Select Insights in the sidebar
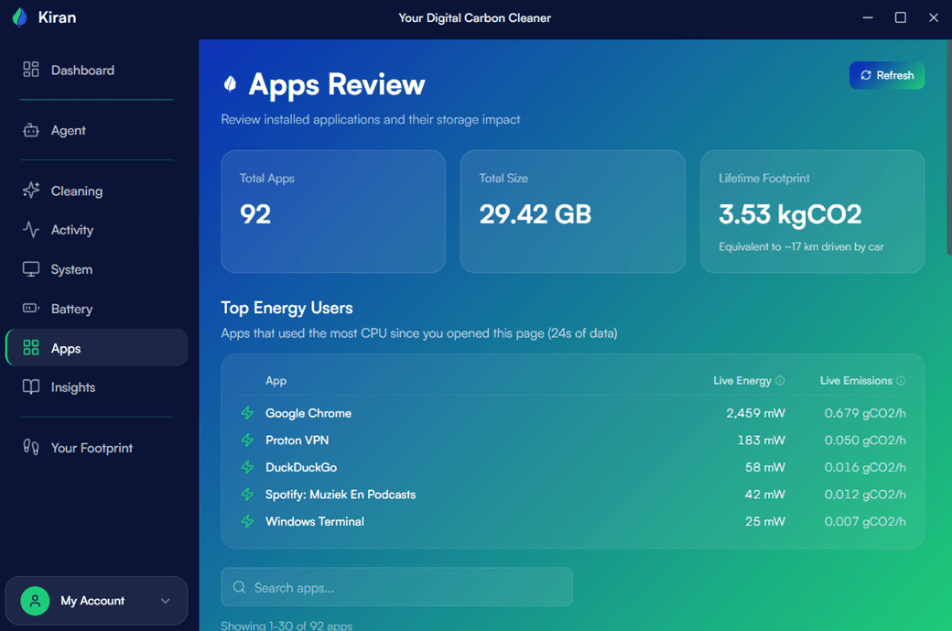 tap(73, 386)
